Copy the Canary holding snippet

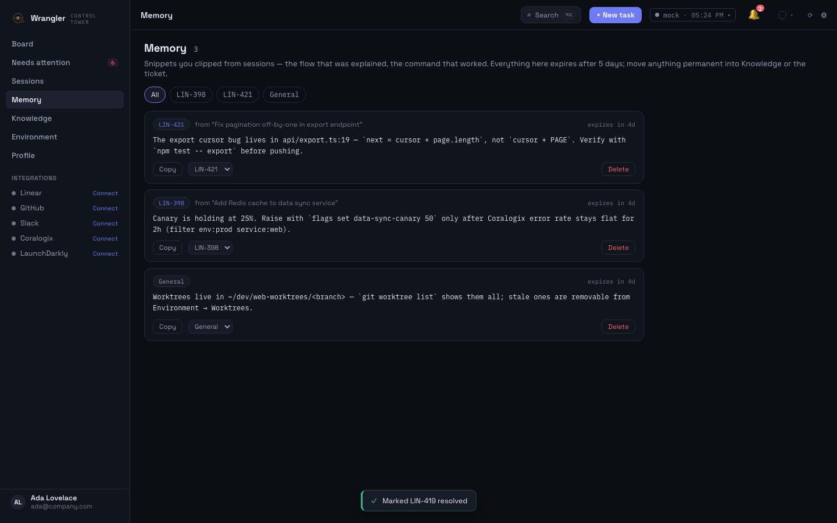(167, 248)
